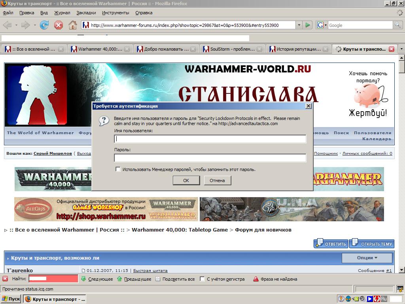The height and width of the screenshot is (304, 405).
Task: Expand the Опции dropdown in topic header
Action: coord(367,258)
